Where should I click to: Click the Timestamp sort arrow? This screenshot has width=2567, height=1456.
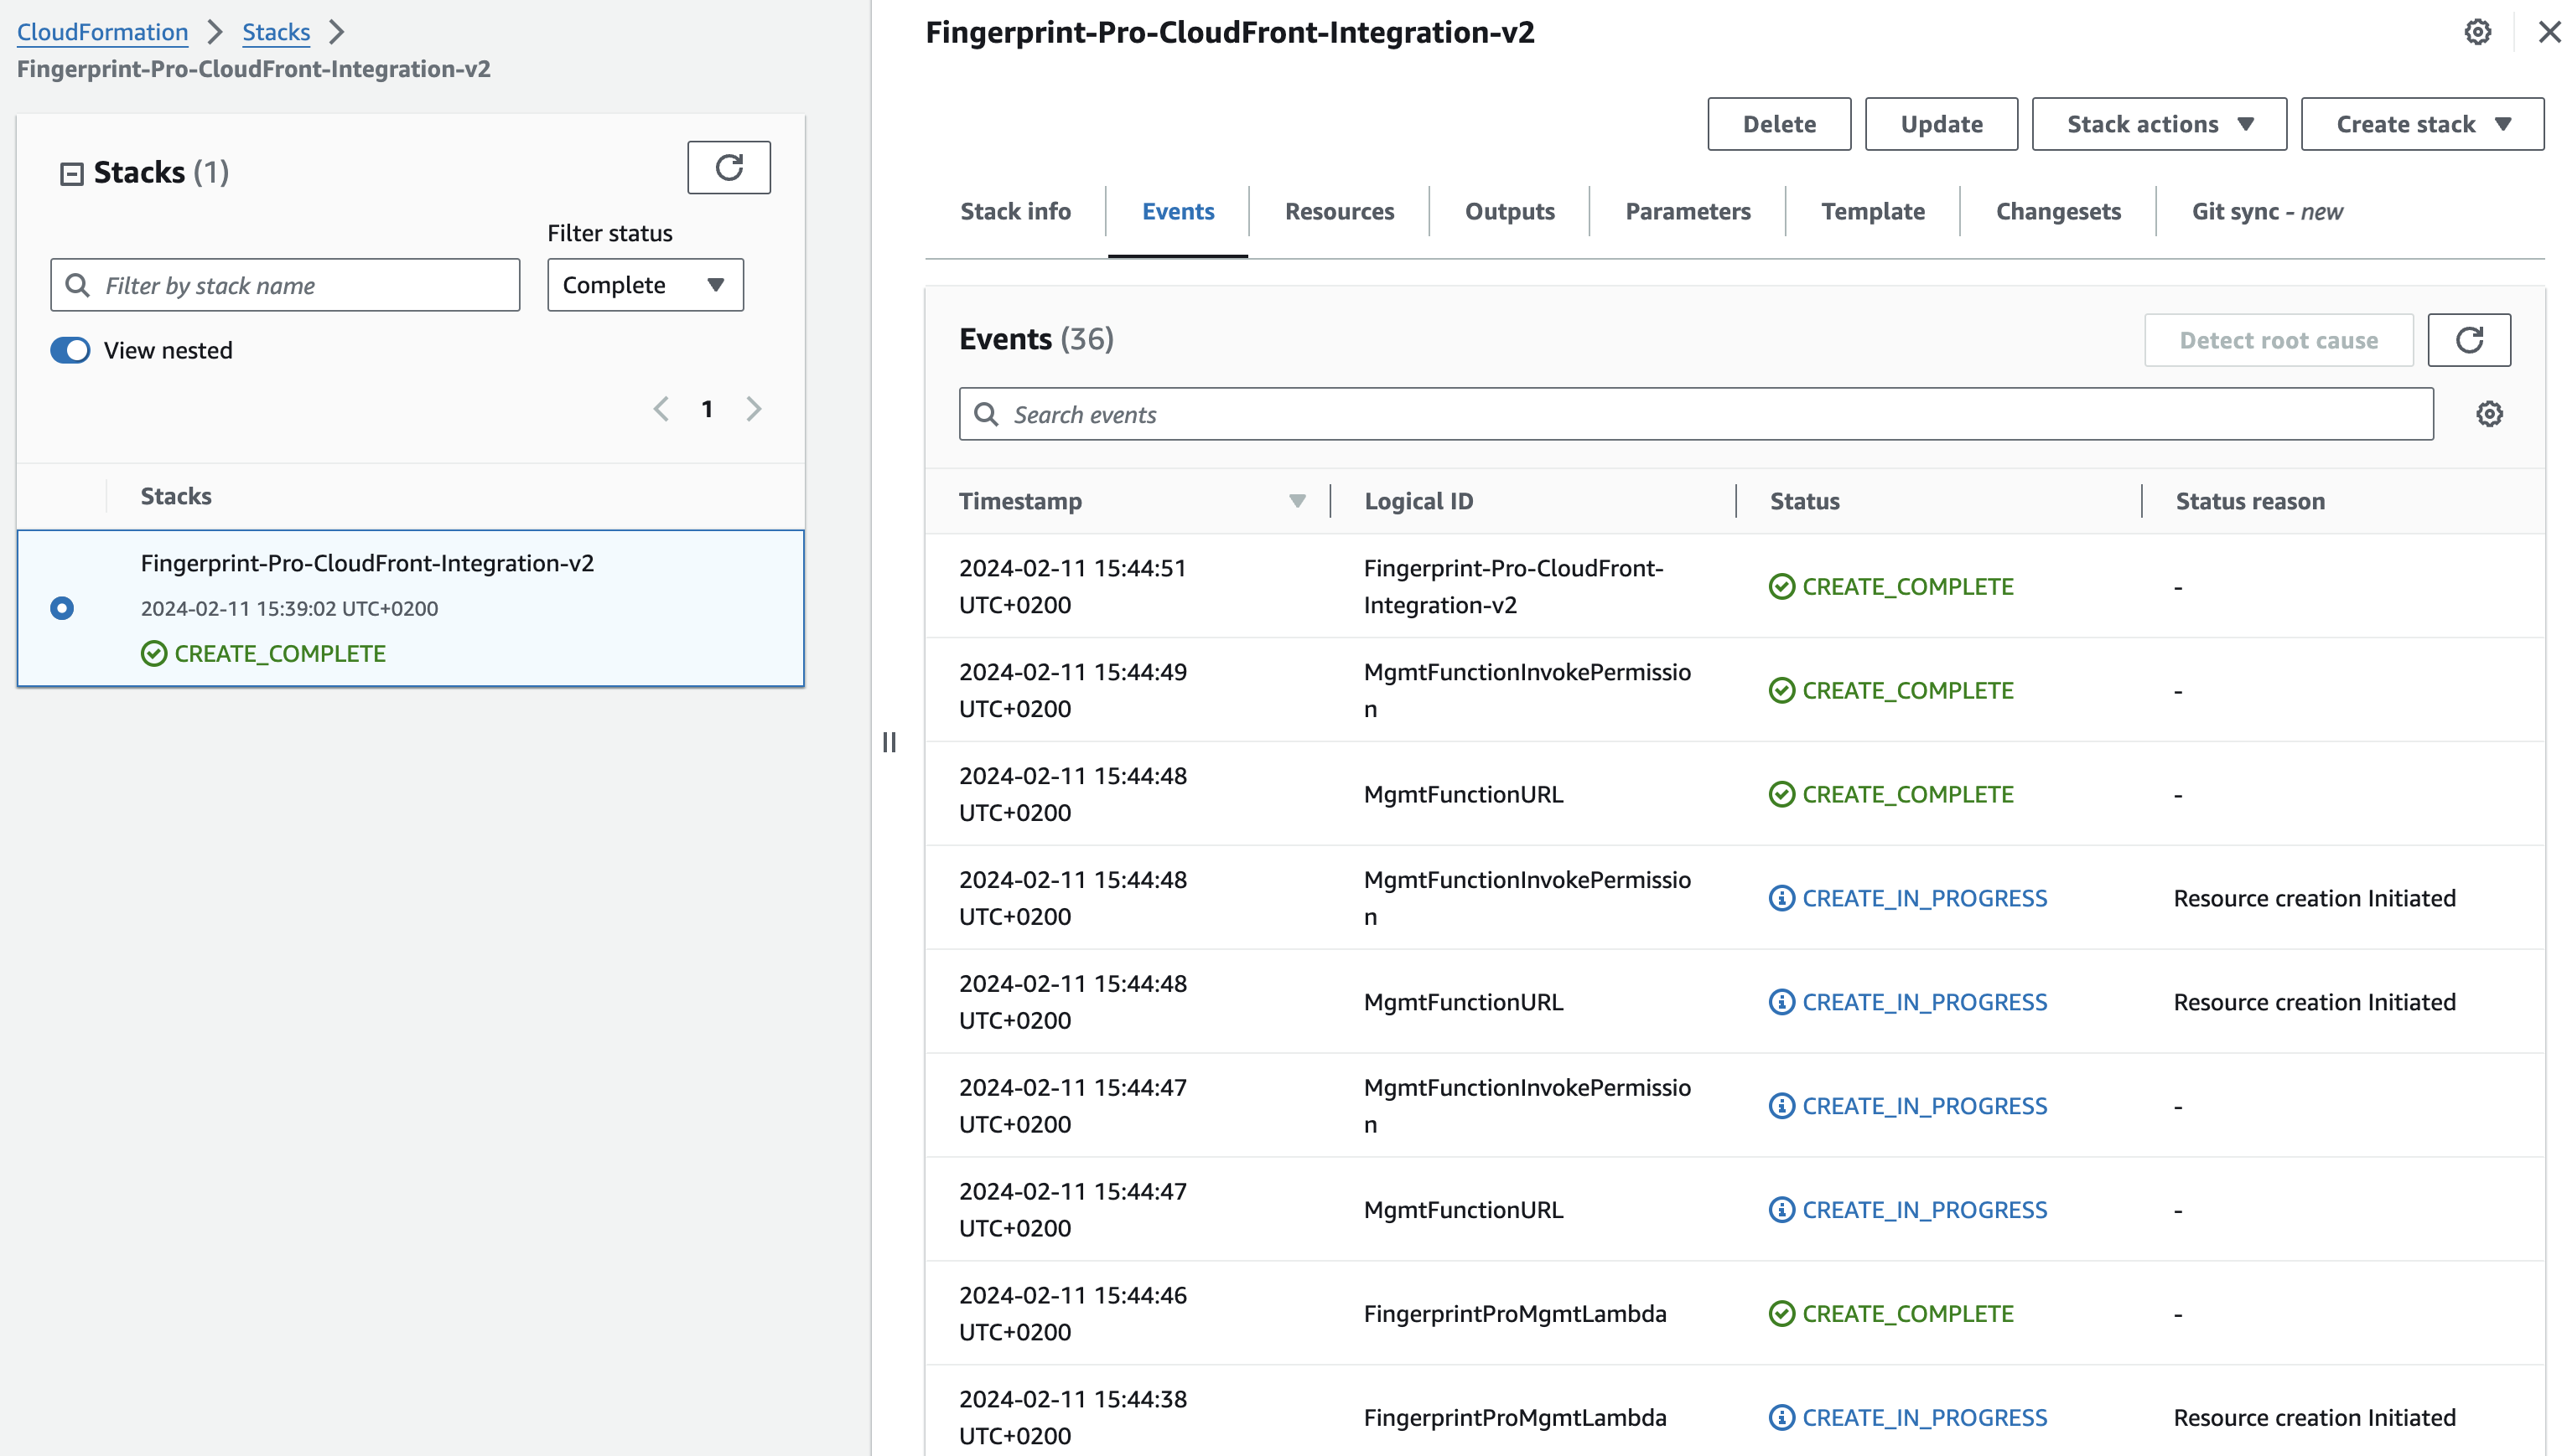coord(1297,501)
